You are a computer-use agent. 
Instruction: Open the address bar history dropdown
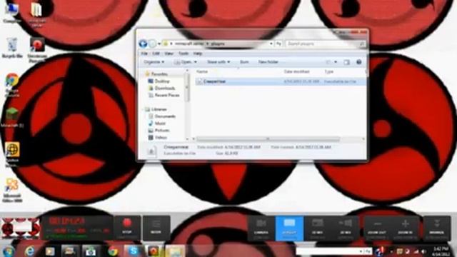point(271,44)
